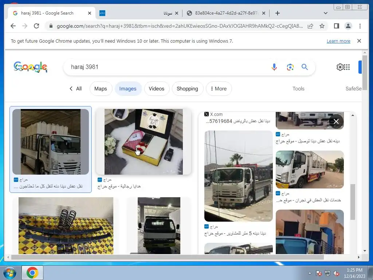Search by image with Google Lens

[290, 67]
